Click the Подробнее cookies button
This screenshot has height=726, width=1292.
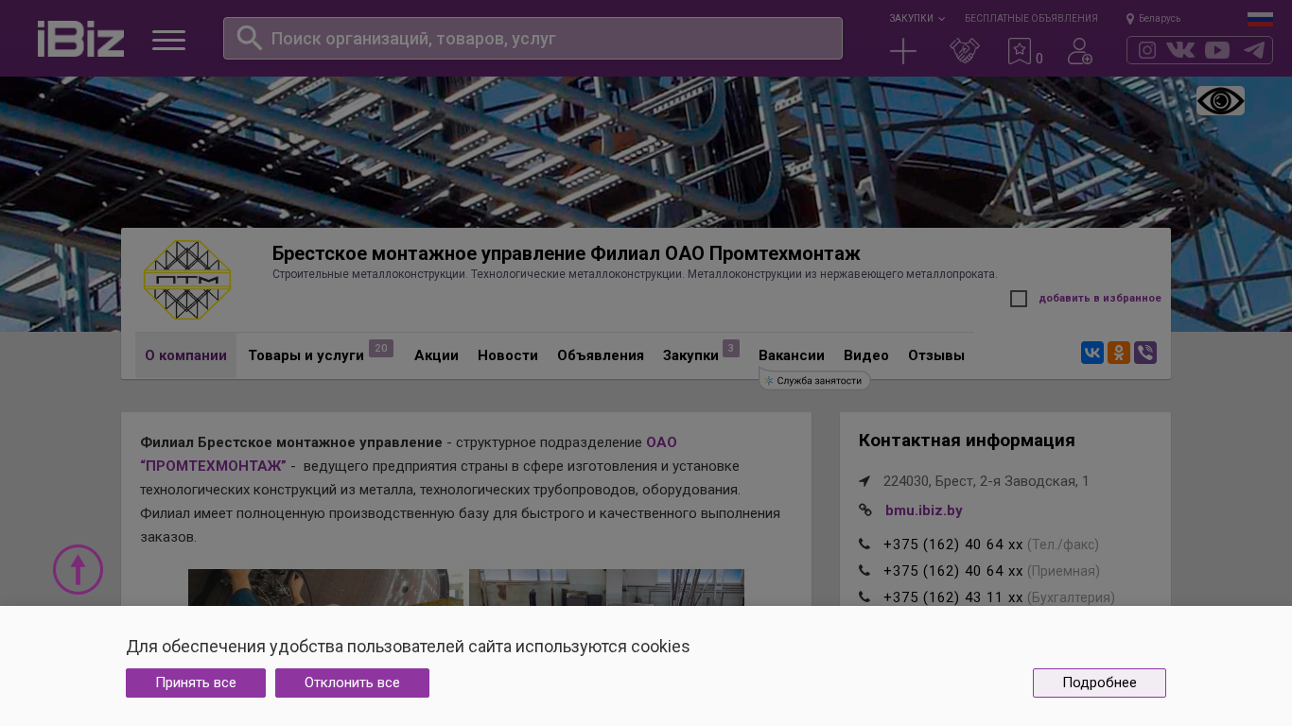pos(1099,683)
